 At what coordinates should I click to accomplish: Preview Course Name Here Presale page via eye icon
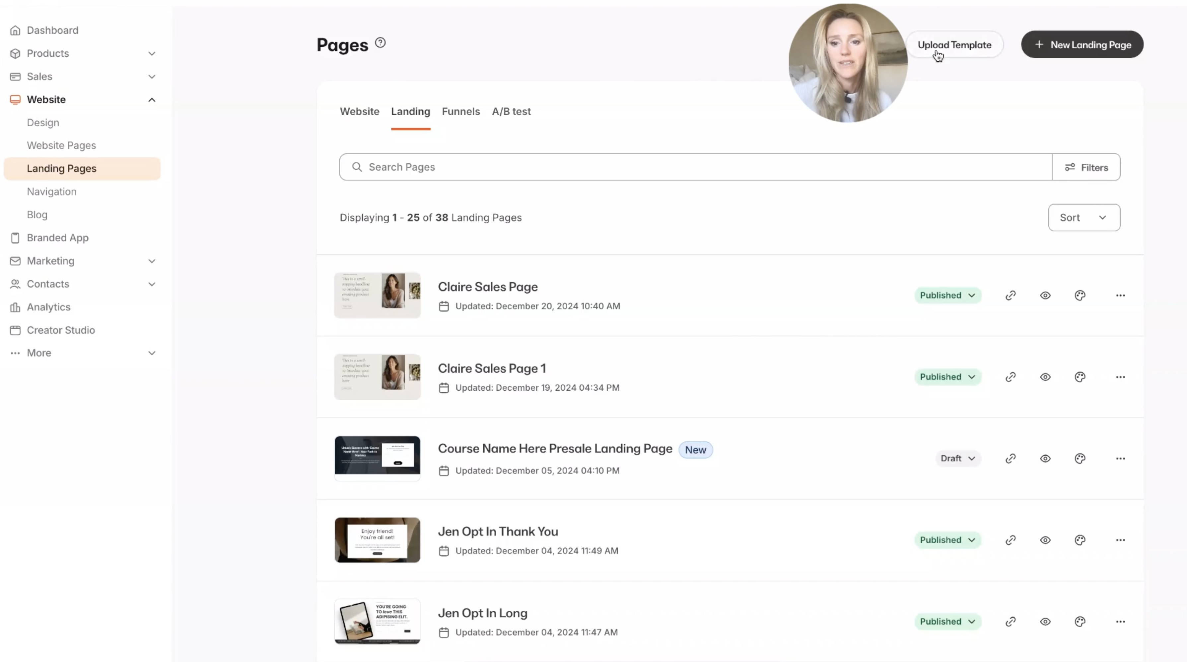coord(1045,459)
